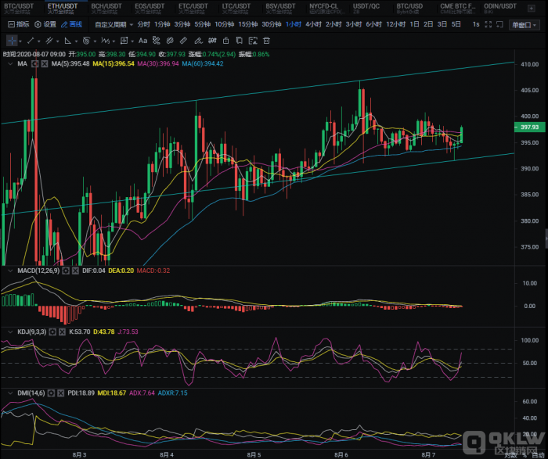Open dropdown arrow beside crosshair tool
This screenshot has width=548, height=459.
(x=20, y=41)
